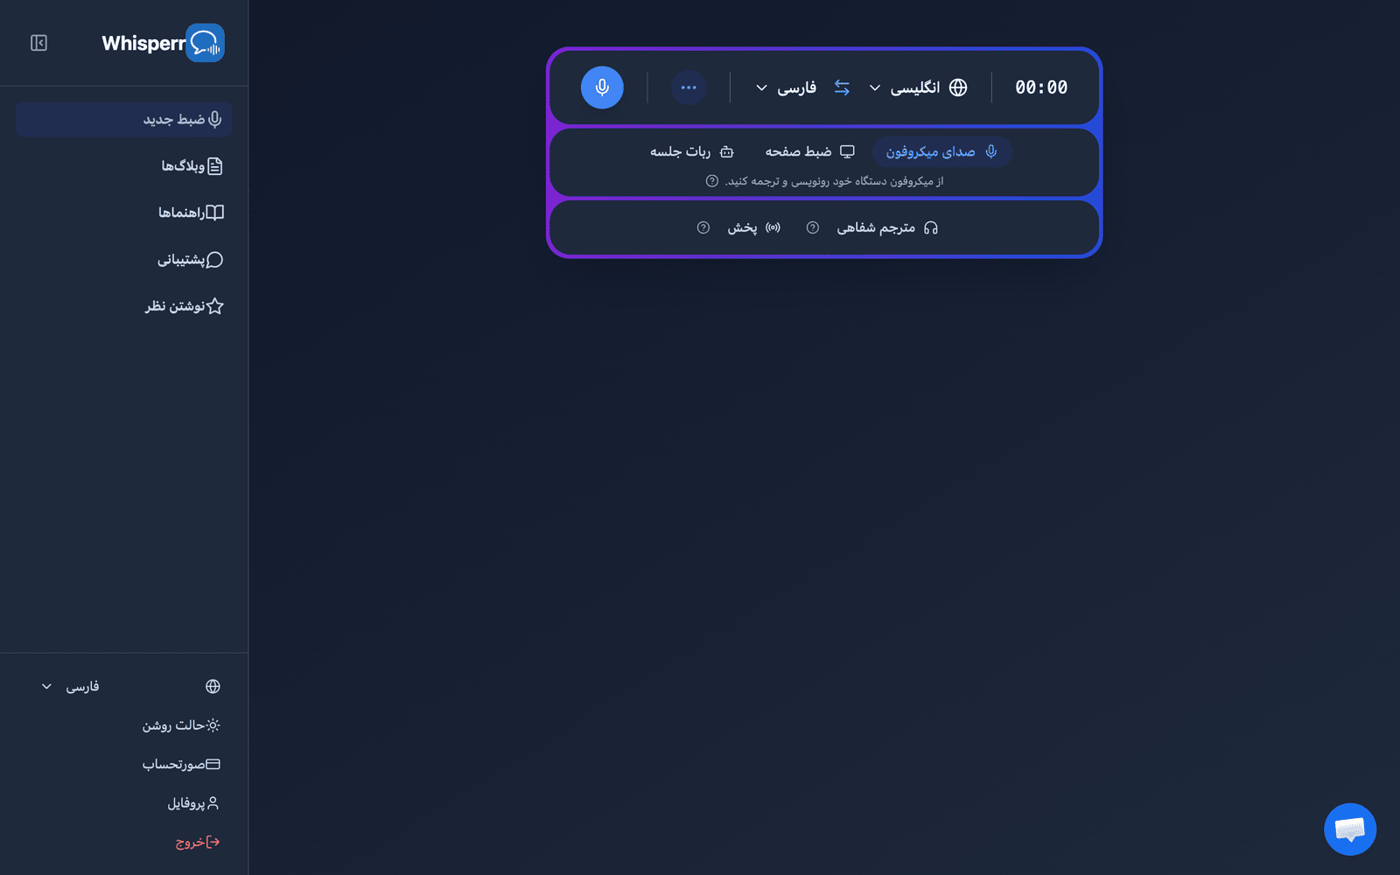
Task: Click the 00:00 recording timer
Action: tap(1041, 87)
